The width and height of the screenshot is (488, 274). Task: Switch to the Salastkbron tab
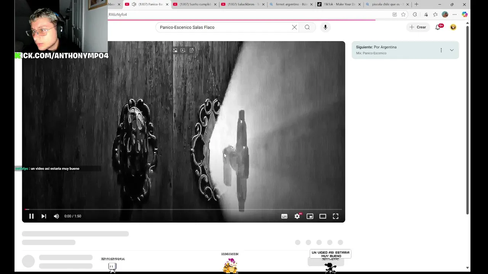243,4
